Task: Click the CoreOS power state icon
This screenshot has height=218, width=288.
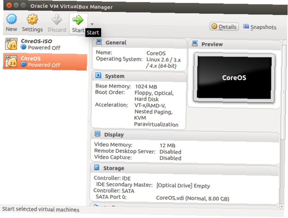Action: point(23,64)
